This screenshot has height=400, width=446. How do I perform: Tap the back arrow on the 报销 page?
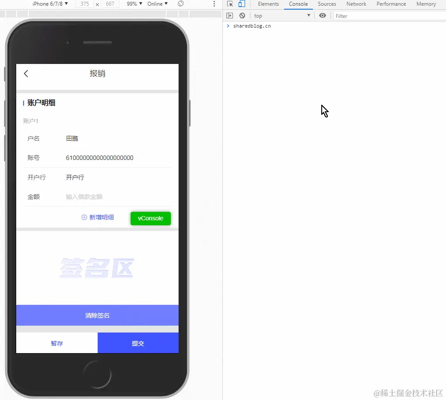[26, 73]
